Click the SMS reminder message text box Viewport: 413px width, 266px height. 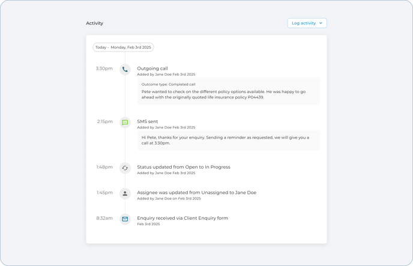click(229, 140)
